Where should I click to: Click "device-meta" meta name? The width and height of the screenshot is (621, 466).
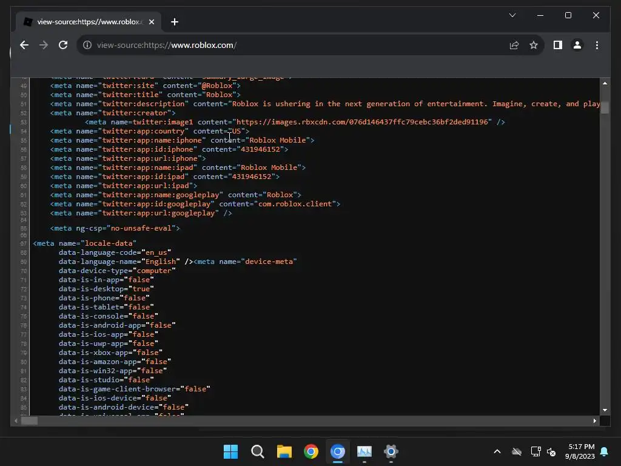click(x=269, y=262)
